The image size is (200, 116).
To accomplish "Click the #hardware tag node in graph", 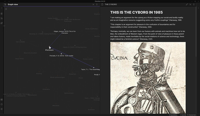I will [x=49, y=47].
